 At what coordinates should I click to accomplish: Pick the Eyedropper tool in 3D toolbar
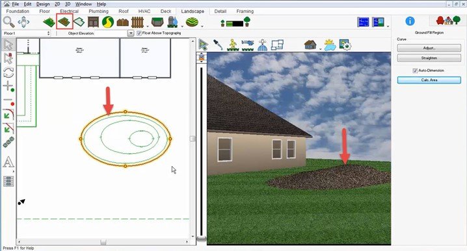point(218,45)
